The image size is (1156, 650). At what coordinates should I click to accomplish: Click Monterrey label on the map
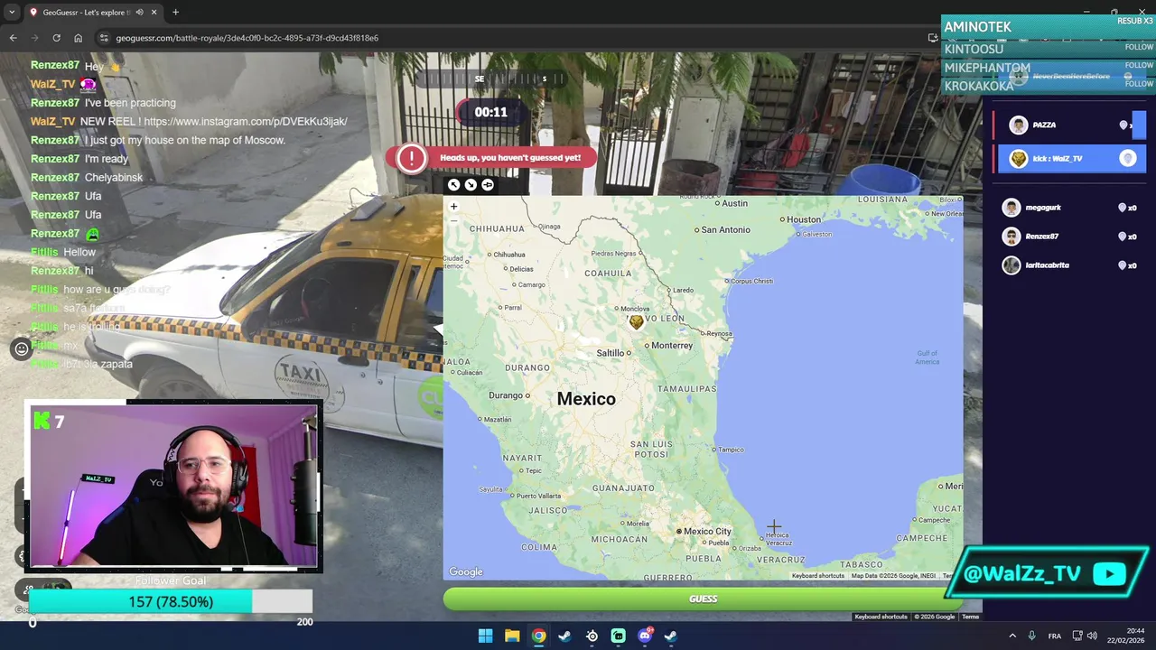(672, 345)
